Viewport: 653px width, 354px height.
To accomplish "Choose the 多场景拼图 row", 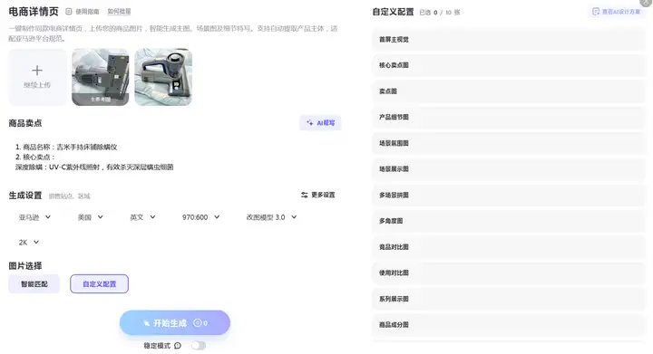I will 509,196.
